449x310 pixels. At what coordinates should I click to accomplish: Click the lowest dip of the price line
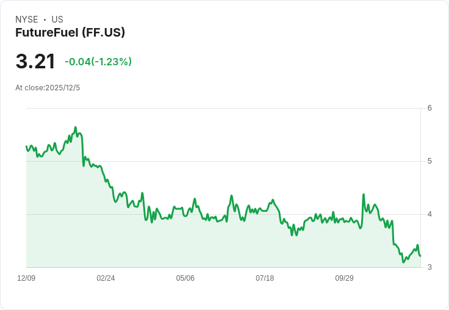404,262
